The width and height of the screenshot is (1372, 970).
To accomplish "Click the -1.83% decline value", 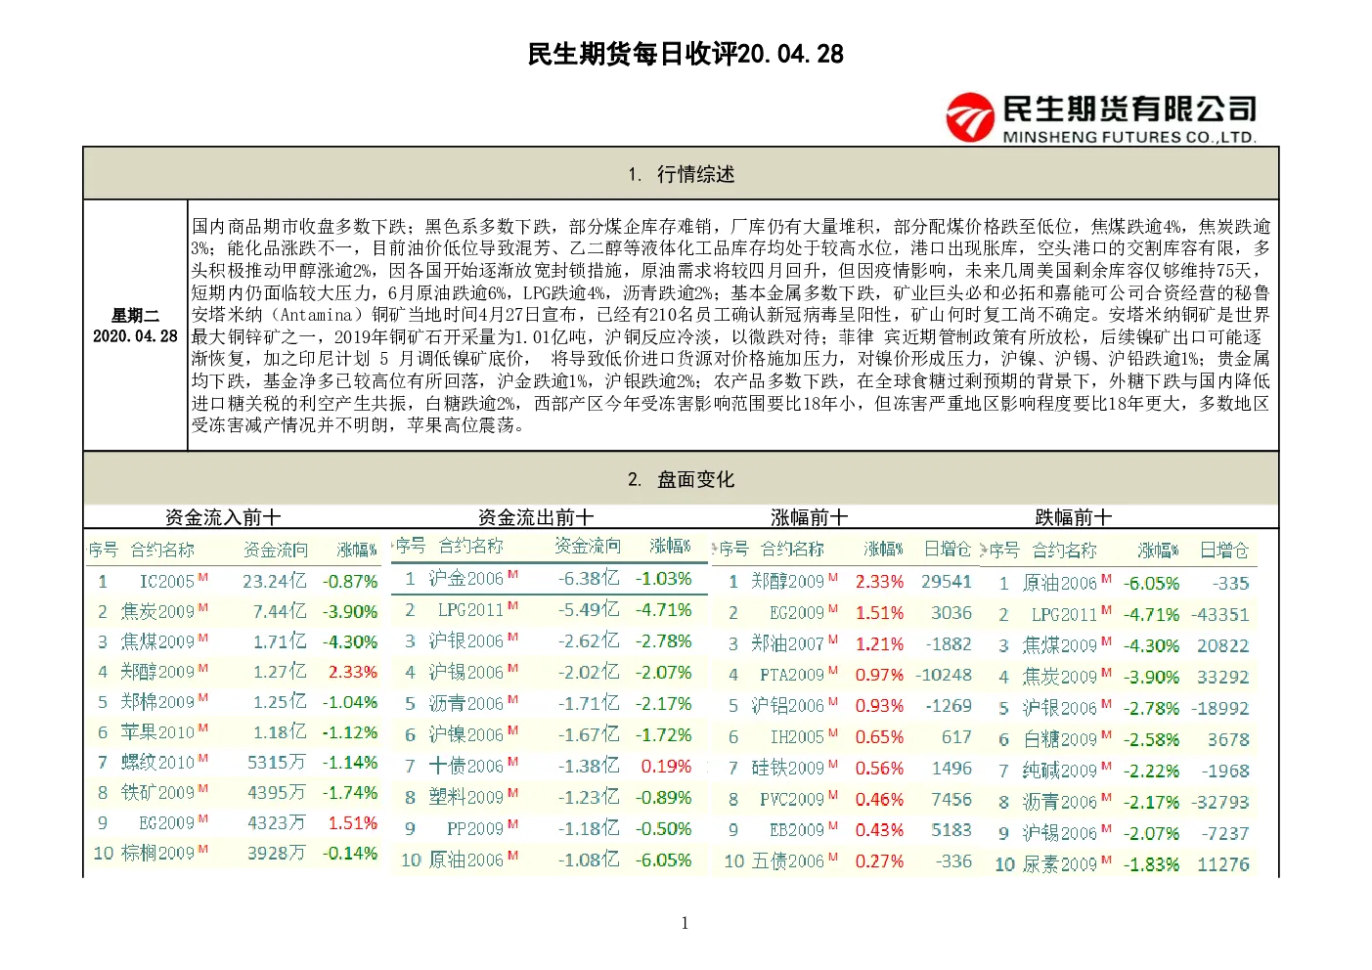I will coord(1151,864).
